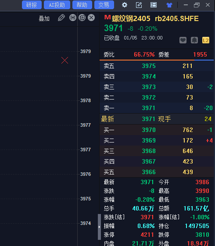Click the 帮助 button
Screen dimensions: 215x246
[x=82, y=5]
